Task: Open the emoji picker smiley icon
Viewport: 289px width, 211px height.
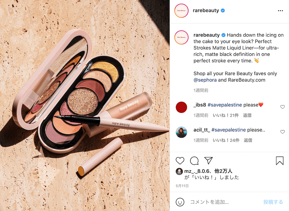Action: tap(180, 202)
